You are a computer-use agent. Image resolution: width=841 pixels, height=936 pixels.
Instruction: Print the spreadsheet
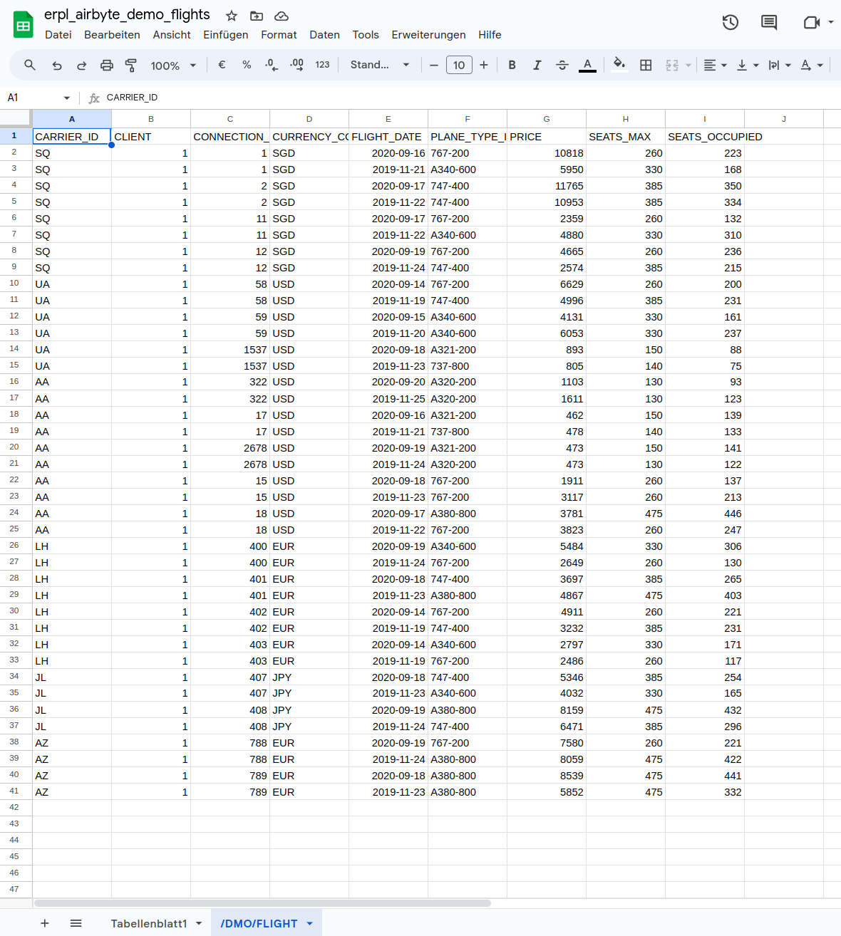[107, 65]
